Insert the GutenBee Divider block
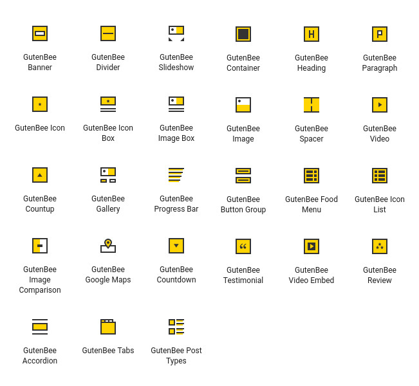 click(108, 33)
